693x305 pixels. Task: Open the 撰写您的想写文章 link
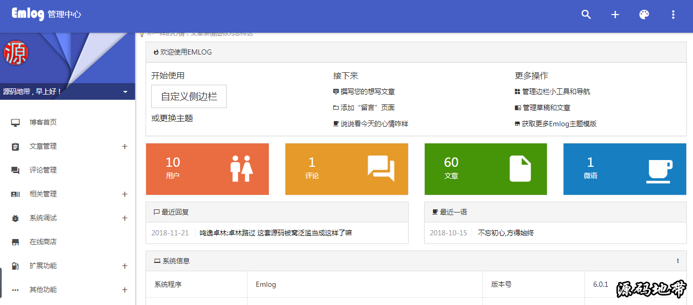[x=368, y=91]
